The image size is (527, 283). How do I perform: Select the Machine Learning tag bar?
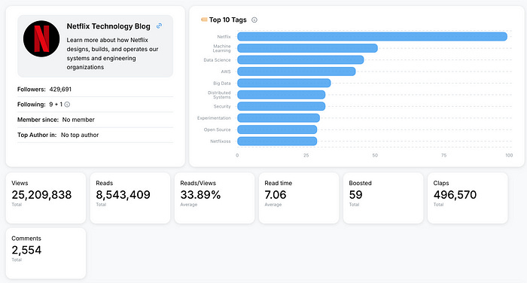click(x=307, y=48)
